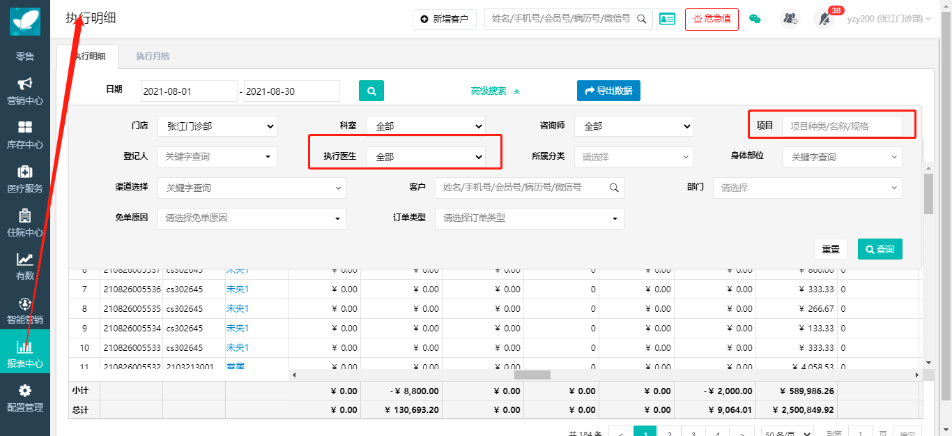Expand the 登记人 keyword dropdown
Image resolution: width=952 pixels, height=436 pixels.
(x=217, y=157)
